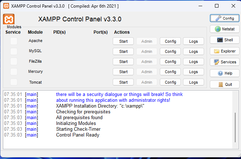Screen dimensions: 241x159
Task: Open Tomcat Config menu
Action: (x=170, y=82)
